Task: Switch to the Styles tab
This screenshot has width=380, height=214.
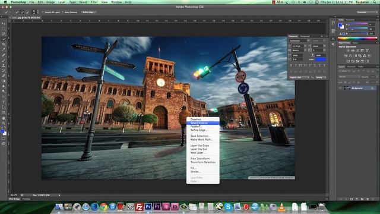Action: pyautogui.click(x=355, y=43)
